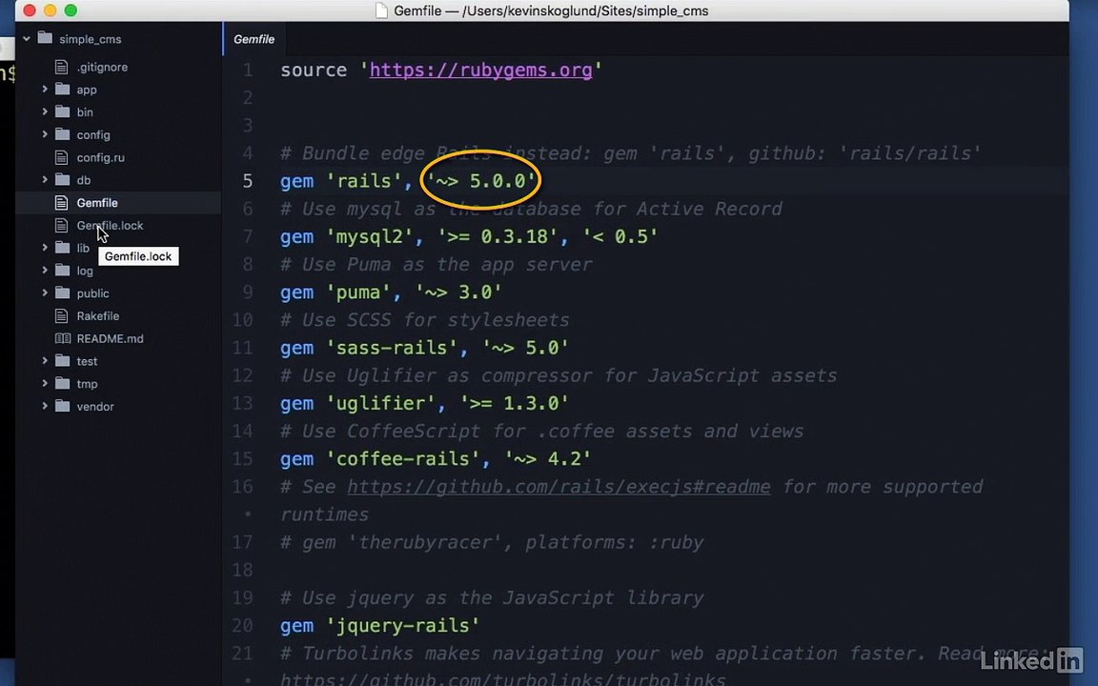Click the lib folder icon
Screen dimensions: 1098x686
[x=62, y=247]
